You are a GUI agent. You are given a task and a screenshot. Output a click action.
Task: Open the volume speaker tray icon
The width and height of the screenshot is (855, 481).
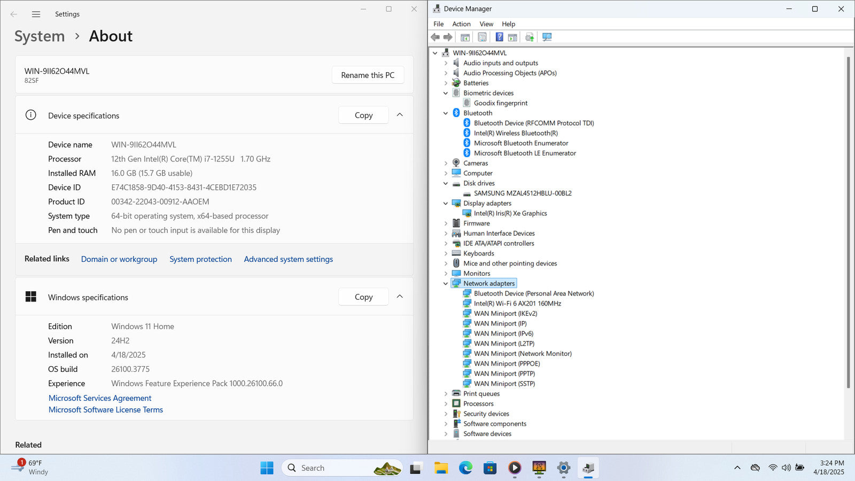(x=786, y=468)
